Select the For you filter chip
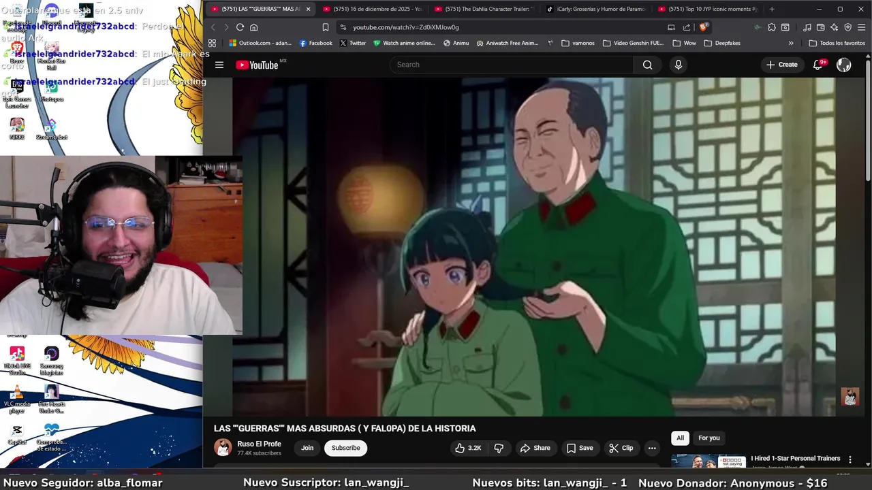 click(x=708, y=438)
